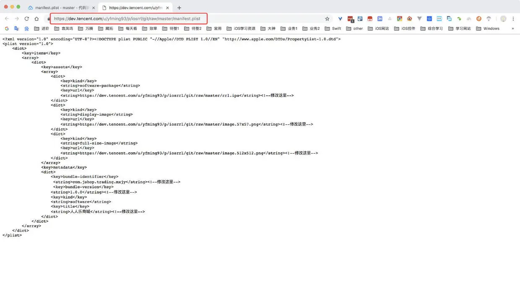Click the image.512x512.png URL line
Image resolution: width=520 pixels, height=298 pixels.
[x=189, y=153]
